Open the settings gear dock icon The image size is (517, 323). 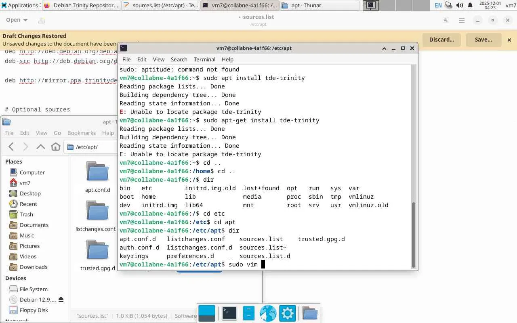click(x=288, y=313)
